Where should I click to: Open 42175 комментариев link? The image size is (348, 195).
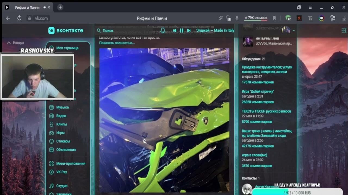pos(258,146)
